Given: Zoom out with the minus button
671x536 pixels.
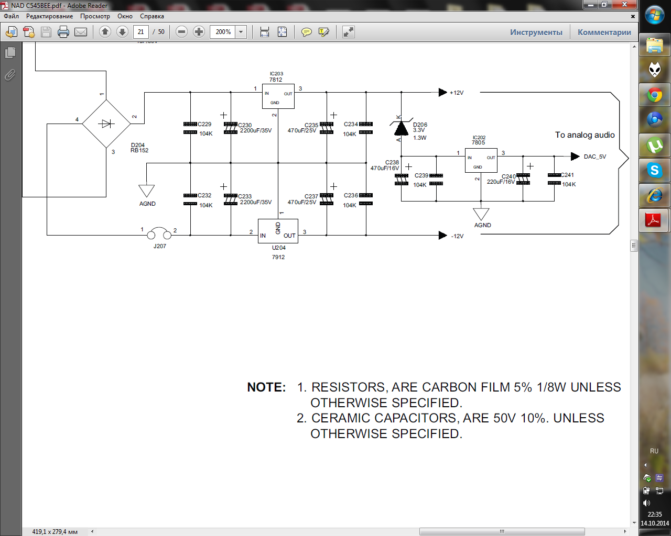Looking at the screenshot, I should pyautogui.click(x=181, y=32).
